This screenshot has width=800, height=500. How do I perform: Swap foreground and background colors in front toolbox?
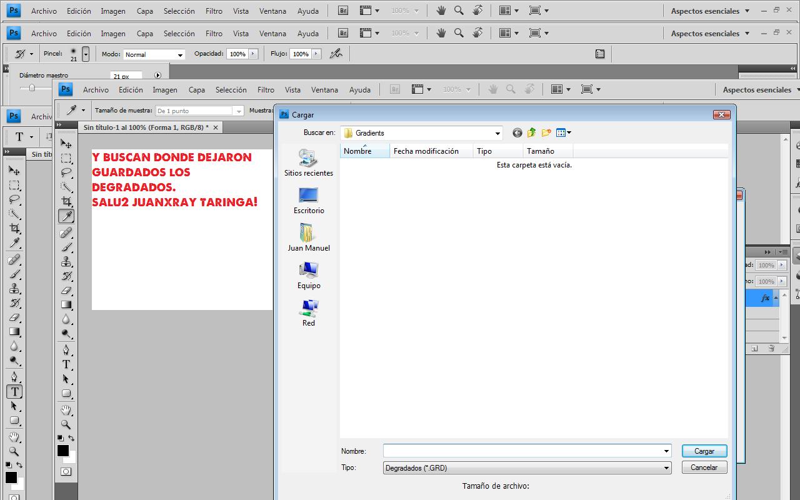[71, 438]
